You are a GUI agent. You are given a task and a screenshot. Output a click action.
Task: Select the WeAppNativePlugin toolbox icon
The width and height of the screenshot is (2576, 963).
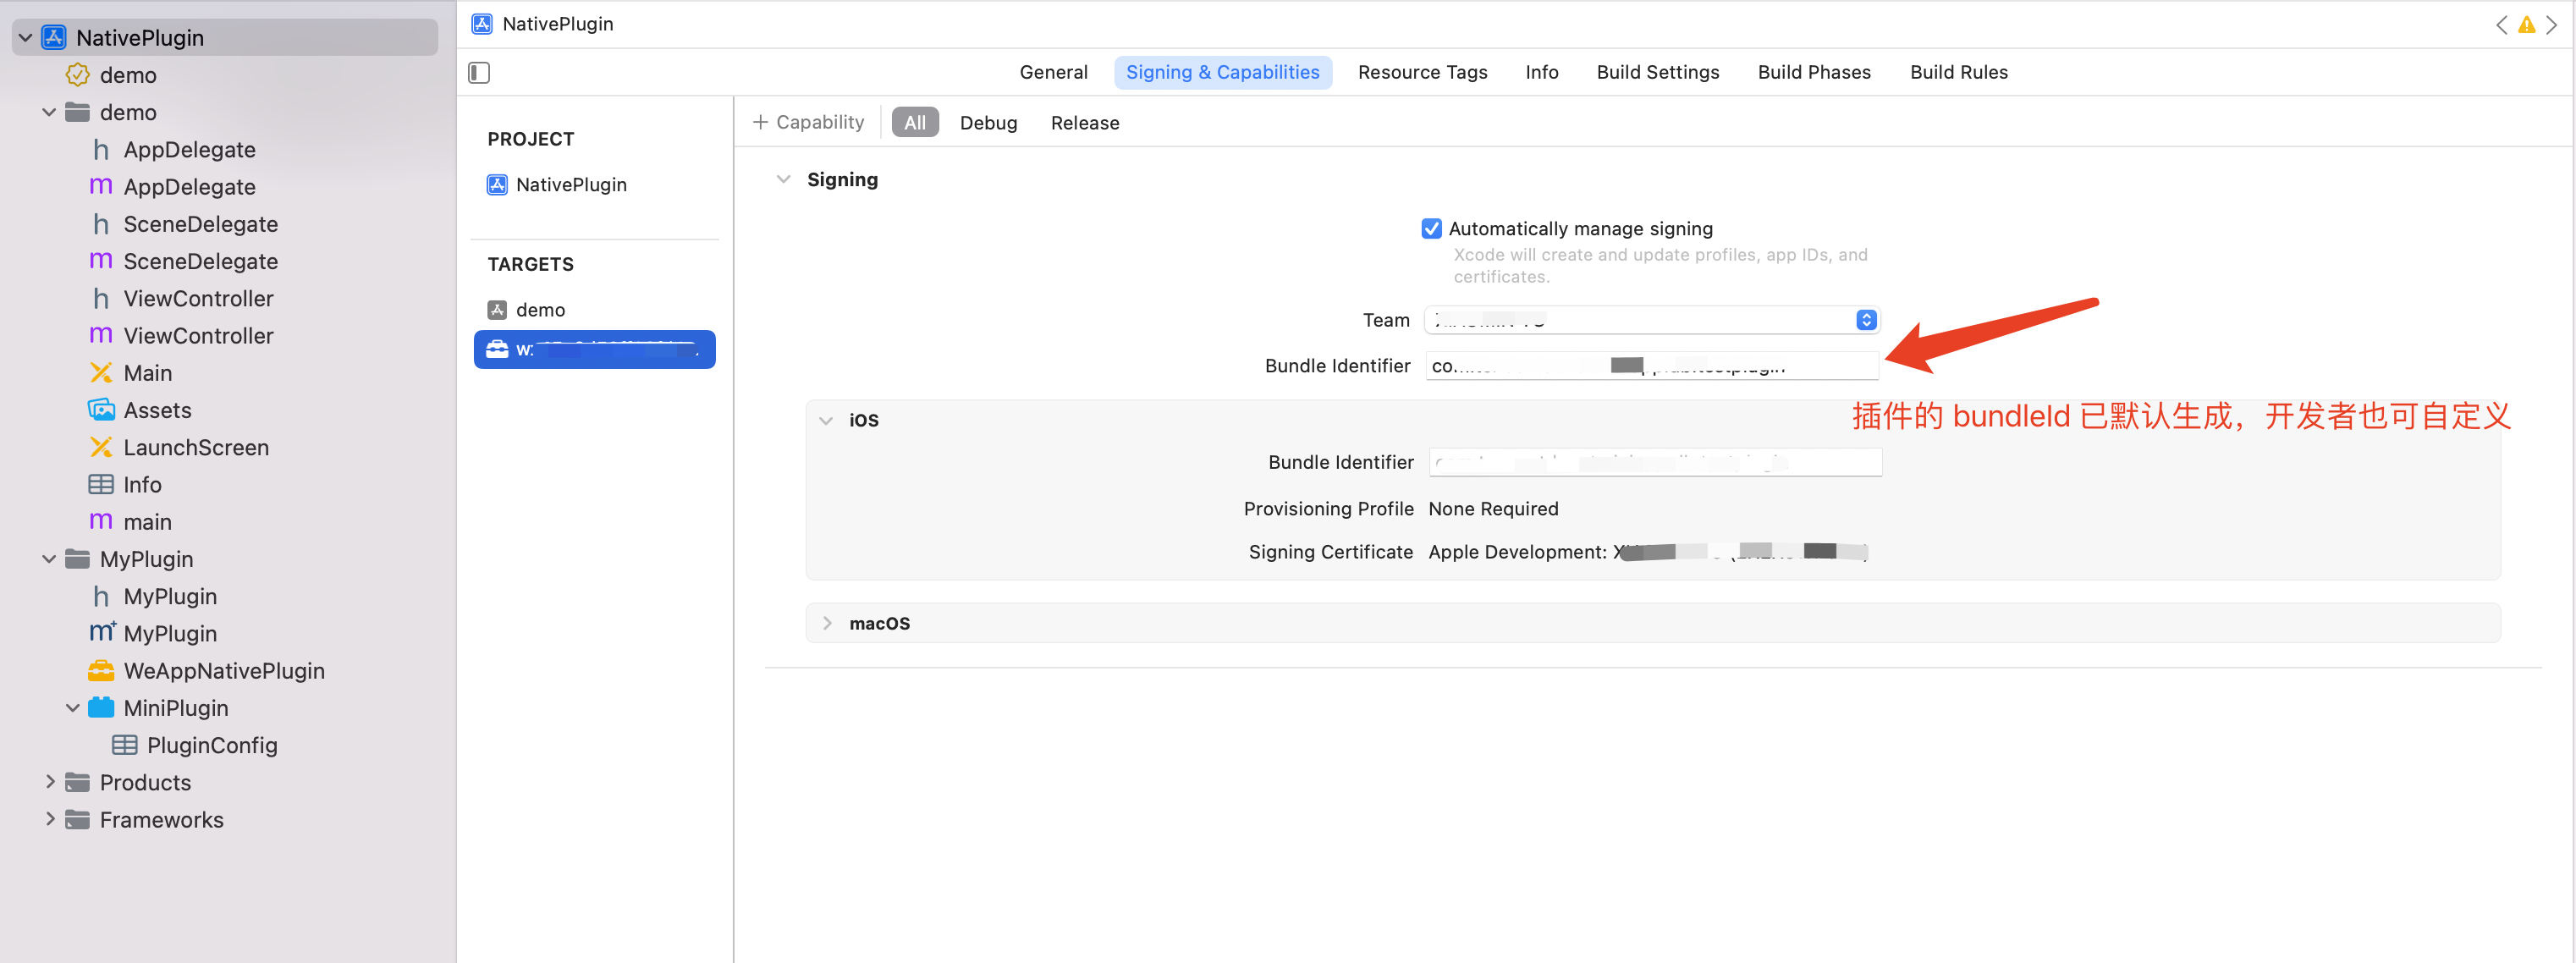[101, 671]
